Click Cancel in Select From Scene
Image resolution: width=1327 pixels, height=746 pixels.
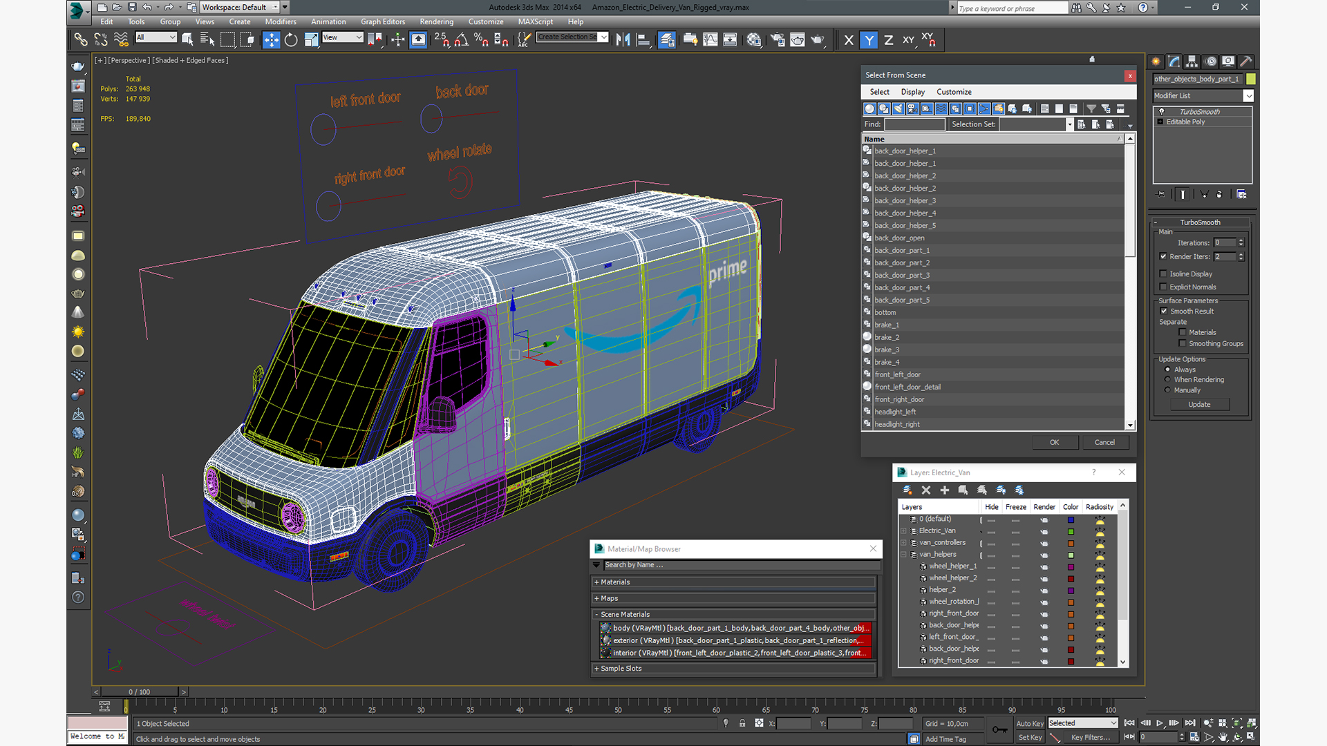[x=1104, y=442]
